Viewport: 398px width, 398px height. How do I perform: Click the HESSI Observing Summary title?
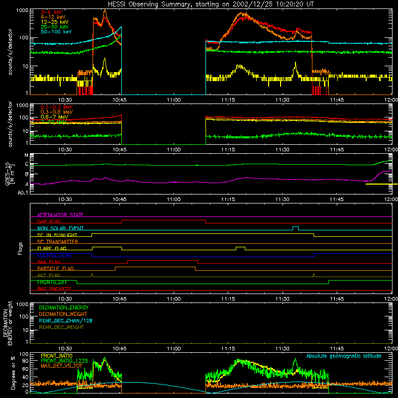[x=210, y=4]
